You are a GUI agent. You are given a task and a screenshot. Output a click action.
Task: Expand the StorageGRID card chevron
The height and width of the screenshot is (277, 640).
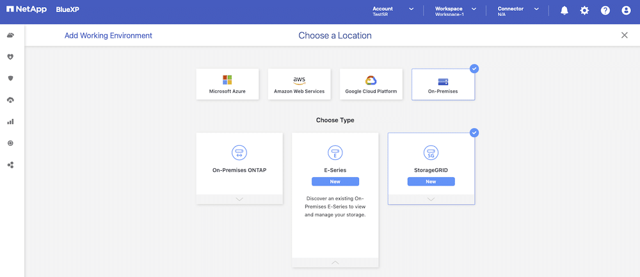coord(431,199)
